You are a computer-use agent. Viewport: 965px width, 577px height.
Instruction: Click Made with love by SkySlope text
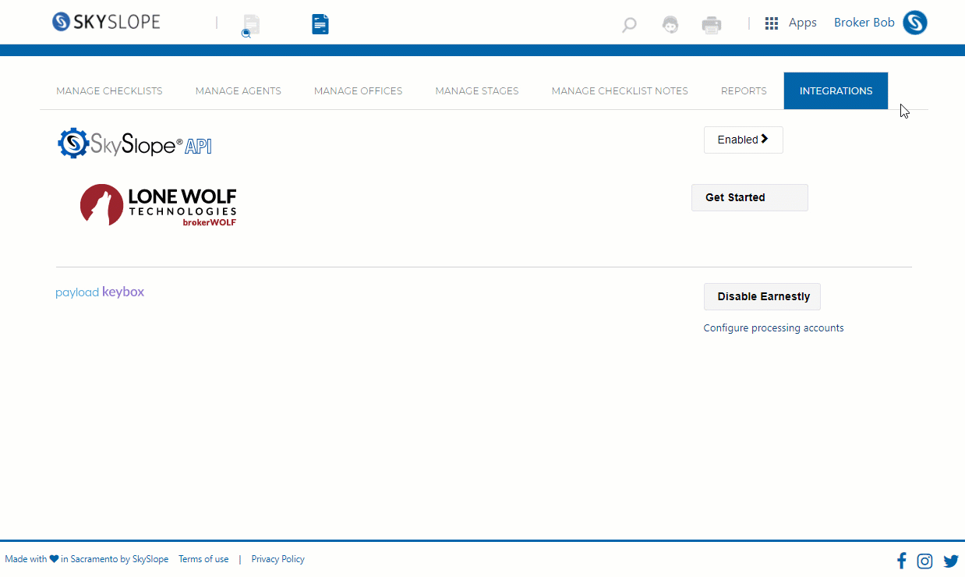coord(87,559)
